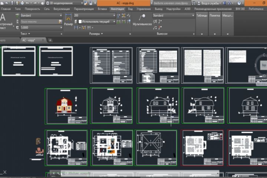The width and height of the screenshot is (267, 178).
Task: Expand the Таблицы panel
Action: coord(202,24)
